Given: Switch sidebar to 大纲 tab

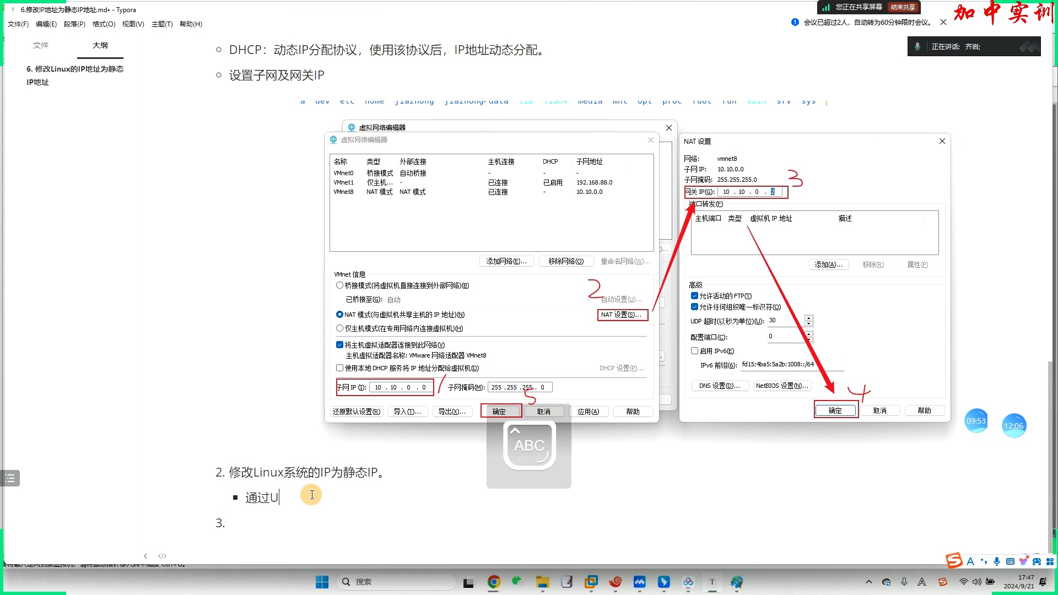Looking at the screenshot, I should tap(100, 45).
